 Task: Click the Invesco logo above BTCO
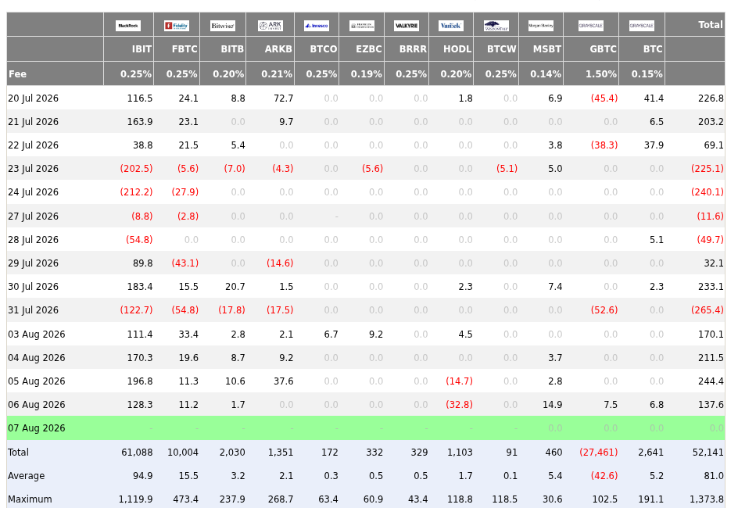pyautogui.click(x=317, y=25)
